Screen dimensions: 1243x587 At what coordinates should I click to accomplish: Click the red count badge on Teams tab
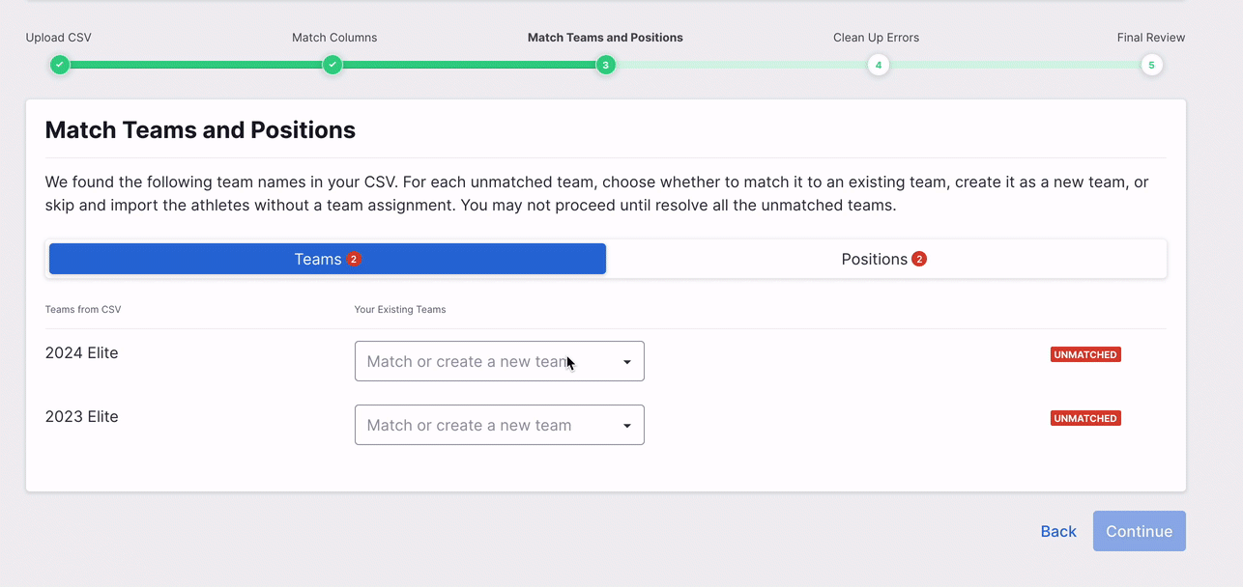pos(354,259)
